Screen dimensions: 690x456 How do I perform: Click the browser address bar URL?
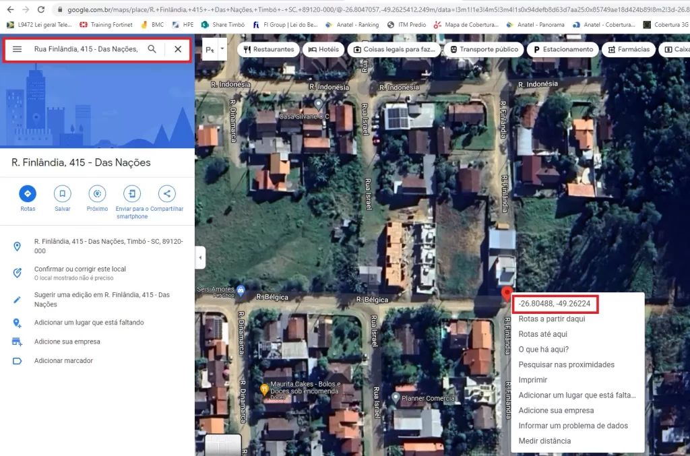(x=370, y=9)
